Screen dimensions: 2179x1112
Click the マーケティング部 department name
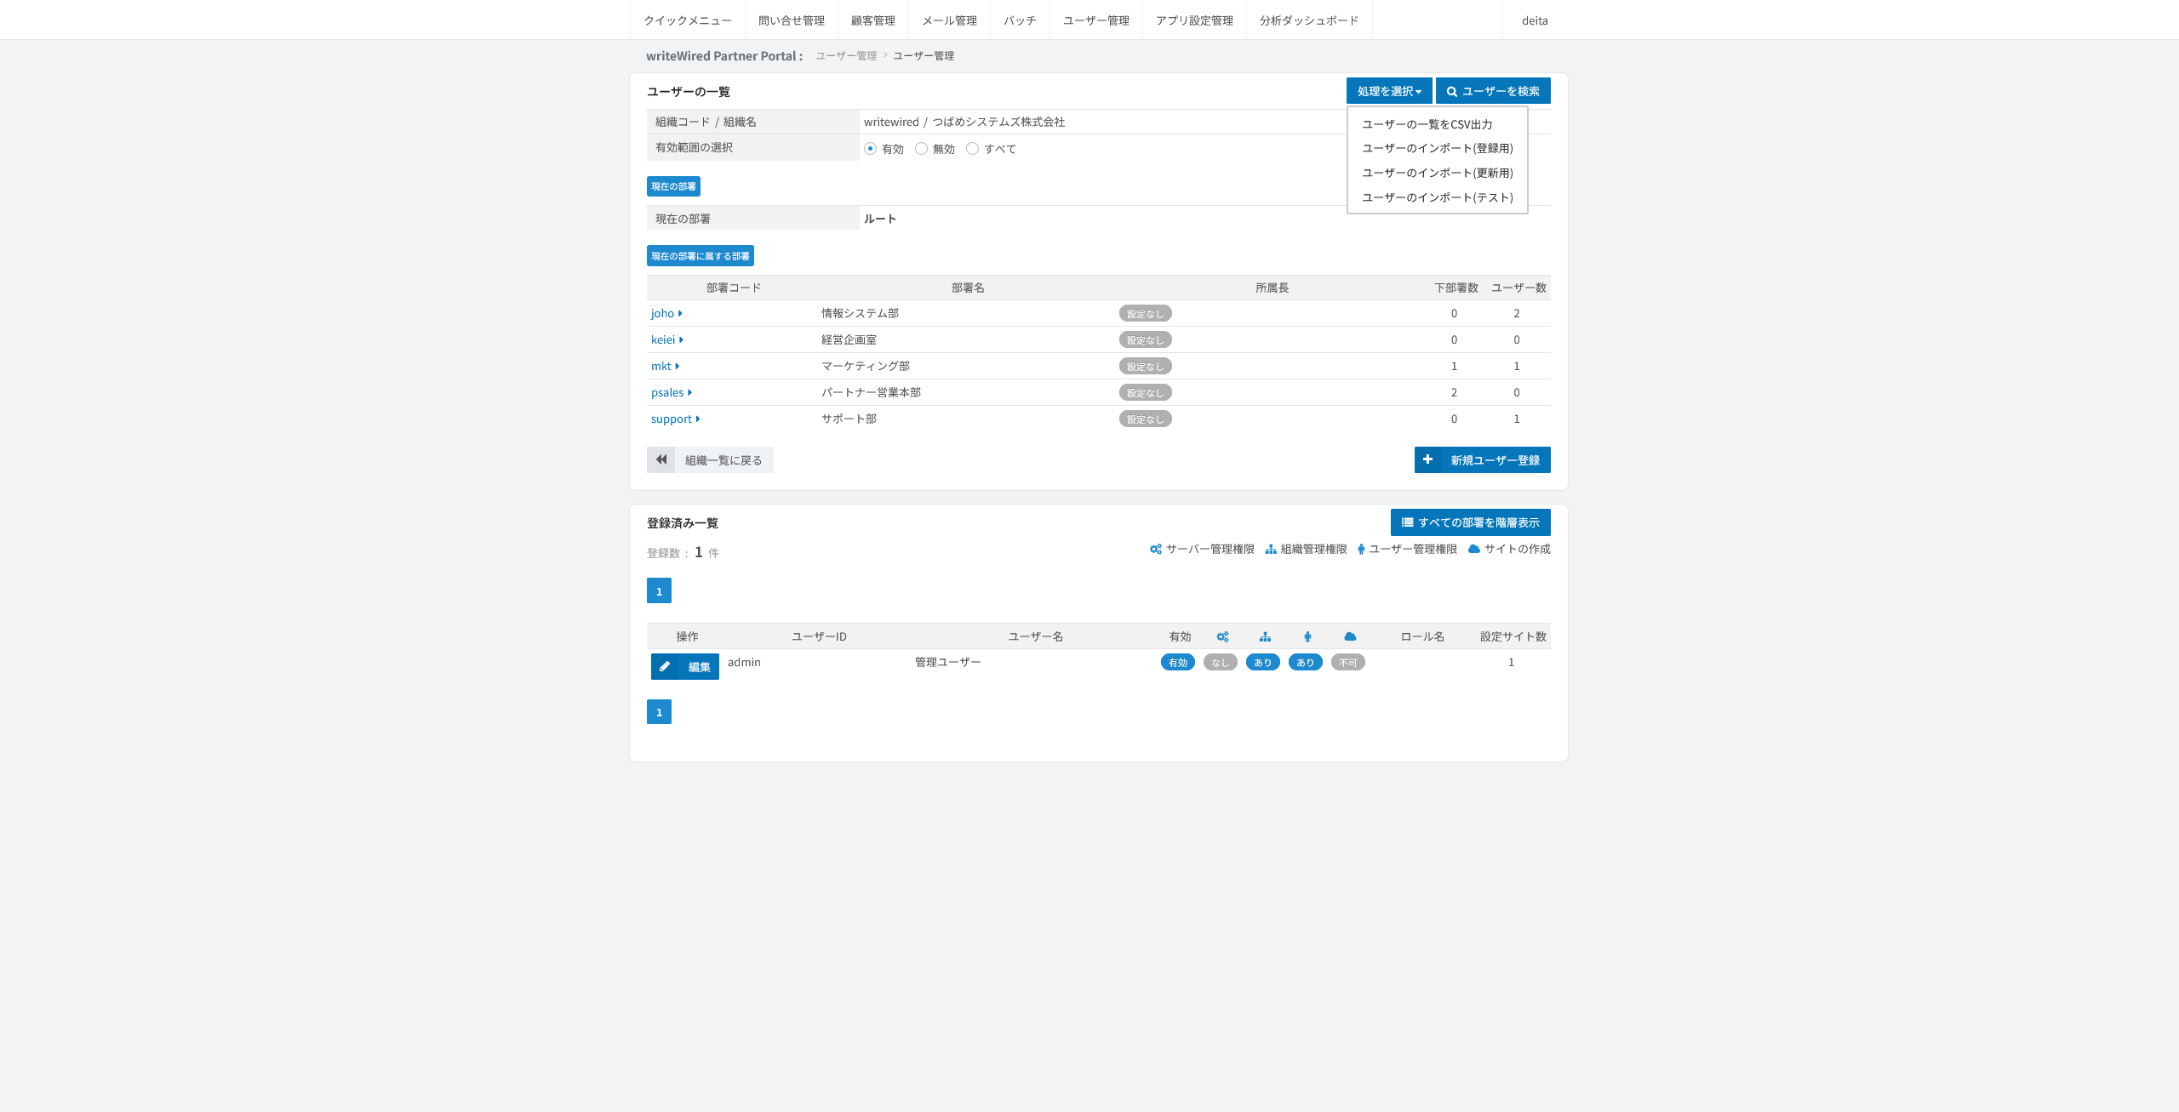click(x=866, y=367)
